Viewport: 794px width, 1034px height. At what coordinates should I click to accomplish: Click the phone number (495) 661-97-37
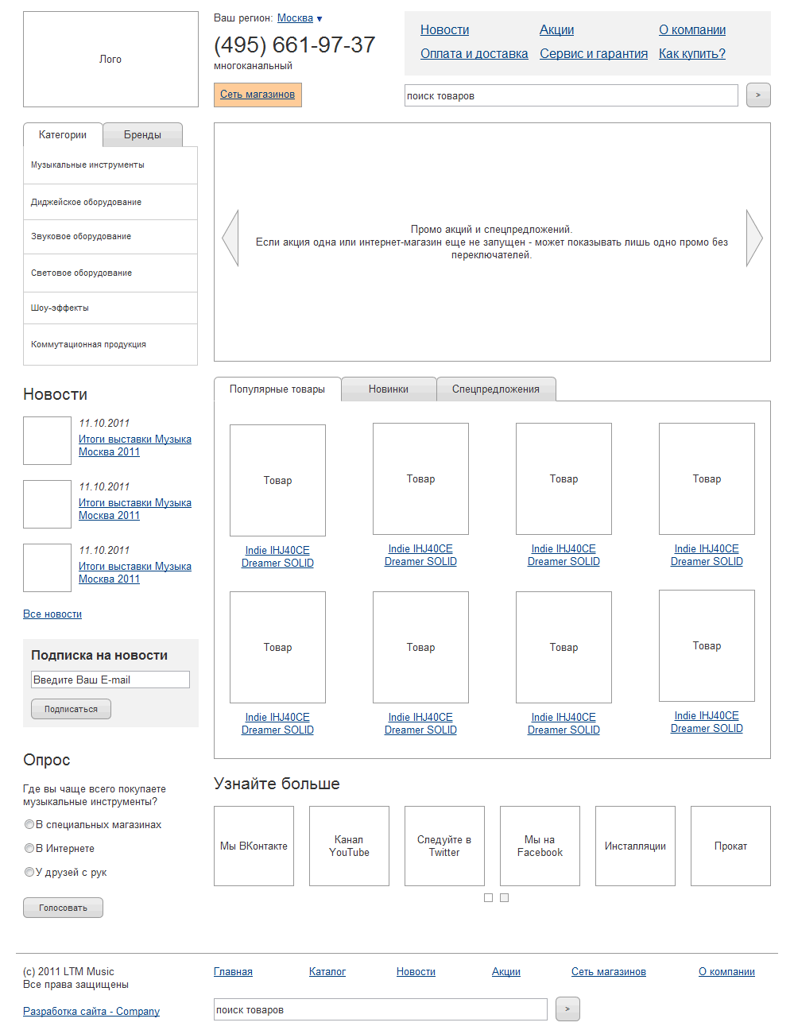294,45
